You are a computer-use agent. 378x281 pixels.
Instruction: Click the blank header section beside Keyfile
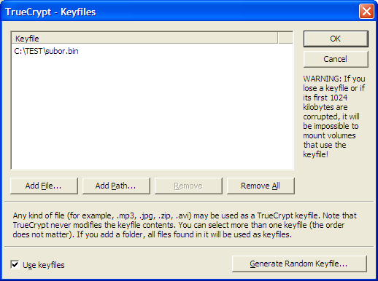coord(285,39)
